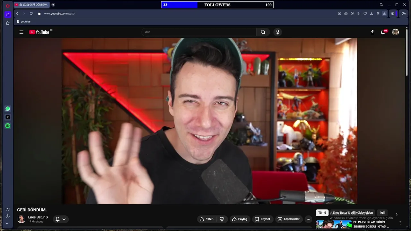
Task: Show more filter chips with right chevron
Action: 397,214
